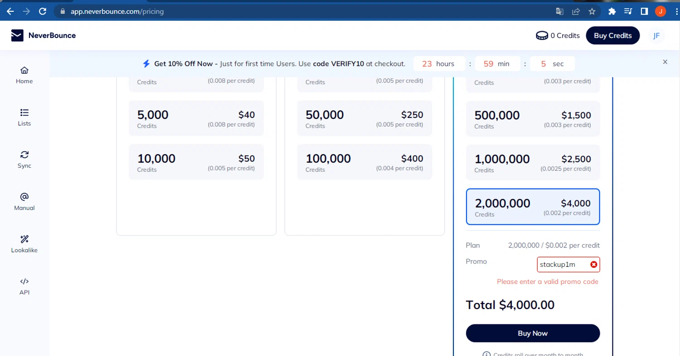Viewport: 680px width, 356px height.
Task: Click the Buy Now button
Action: (x=533, y=333)
